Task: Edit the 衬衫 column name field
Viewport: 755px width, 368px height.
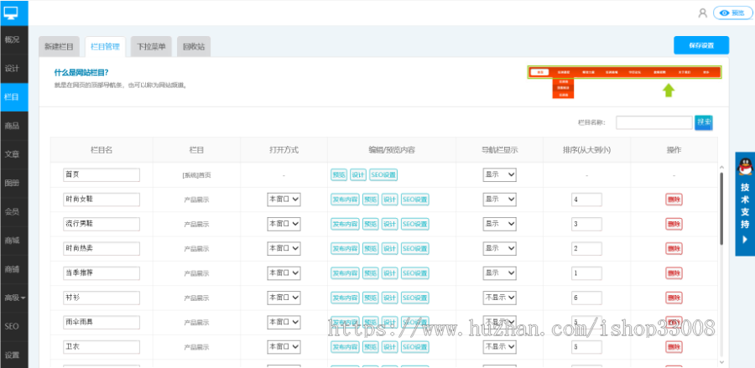Action: click(x=102, y=298)
